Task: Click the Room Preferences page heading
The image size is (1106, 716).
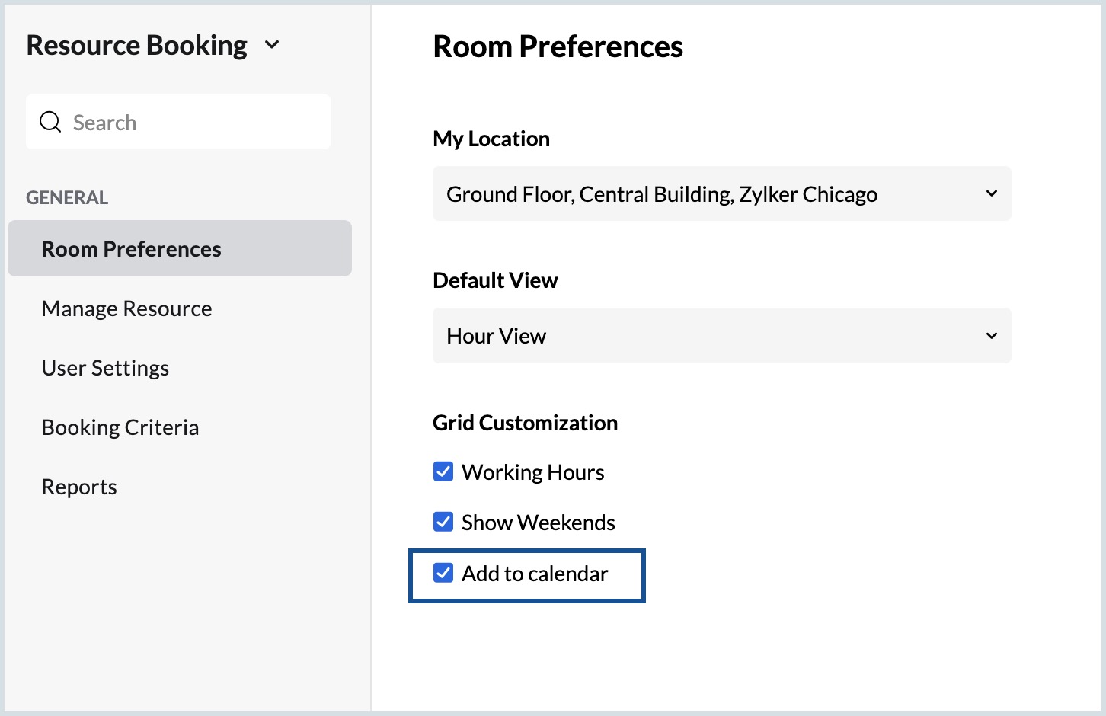Action: click(x=558, y=46)
